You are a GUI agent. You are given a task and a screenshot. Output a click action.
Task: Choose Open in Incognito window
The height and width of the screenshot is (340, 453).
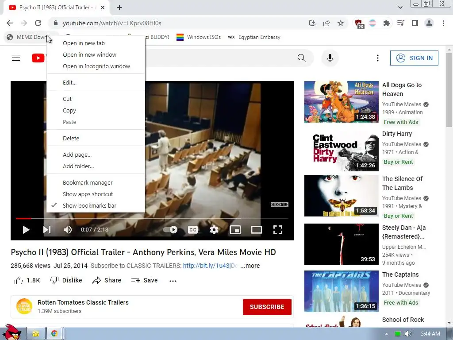[96, 66]
